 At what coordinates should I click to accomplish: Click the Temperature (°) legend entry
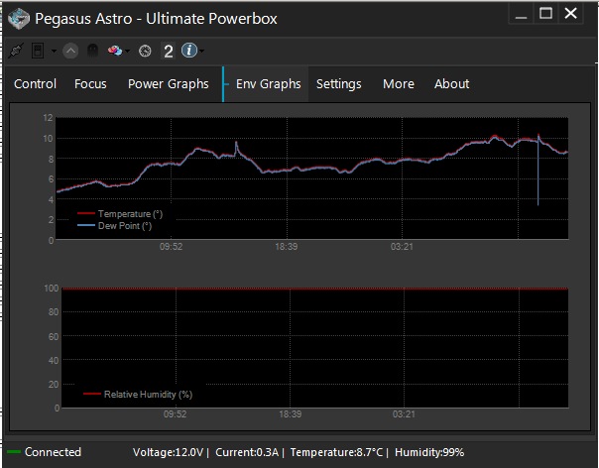[x=120, y=214]
